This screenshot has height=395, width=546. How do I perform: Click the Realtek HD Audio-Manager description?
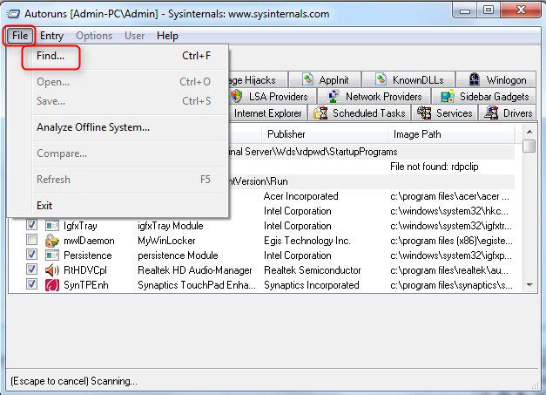(195, 270)
